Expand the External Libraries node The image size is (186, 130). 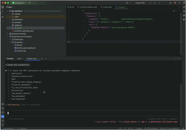point(8,34)
